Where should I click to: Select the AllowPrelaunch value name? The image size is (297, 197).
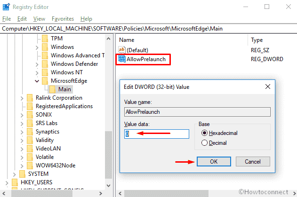click(x=146, y=59)
